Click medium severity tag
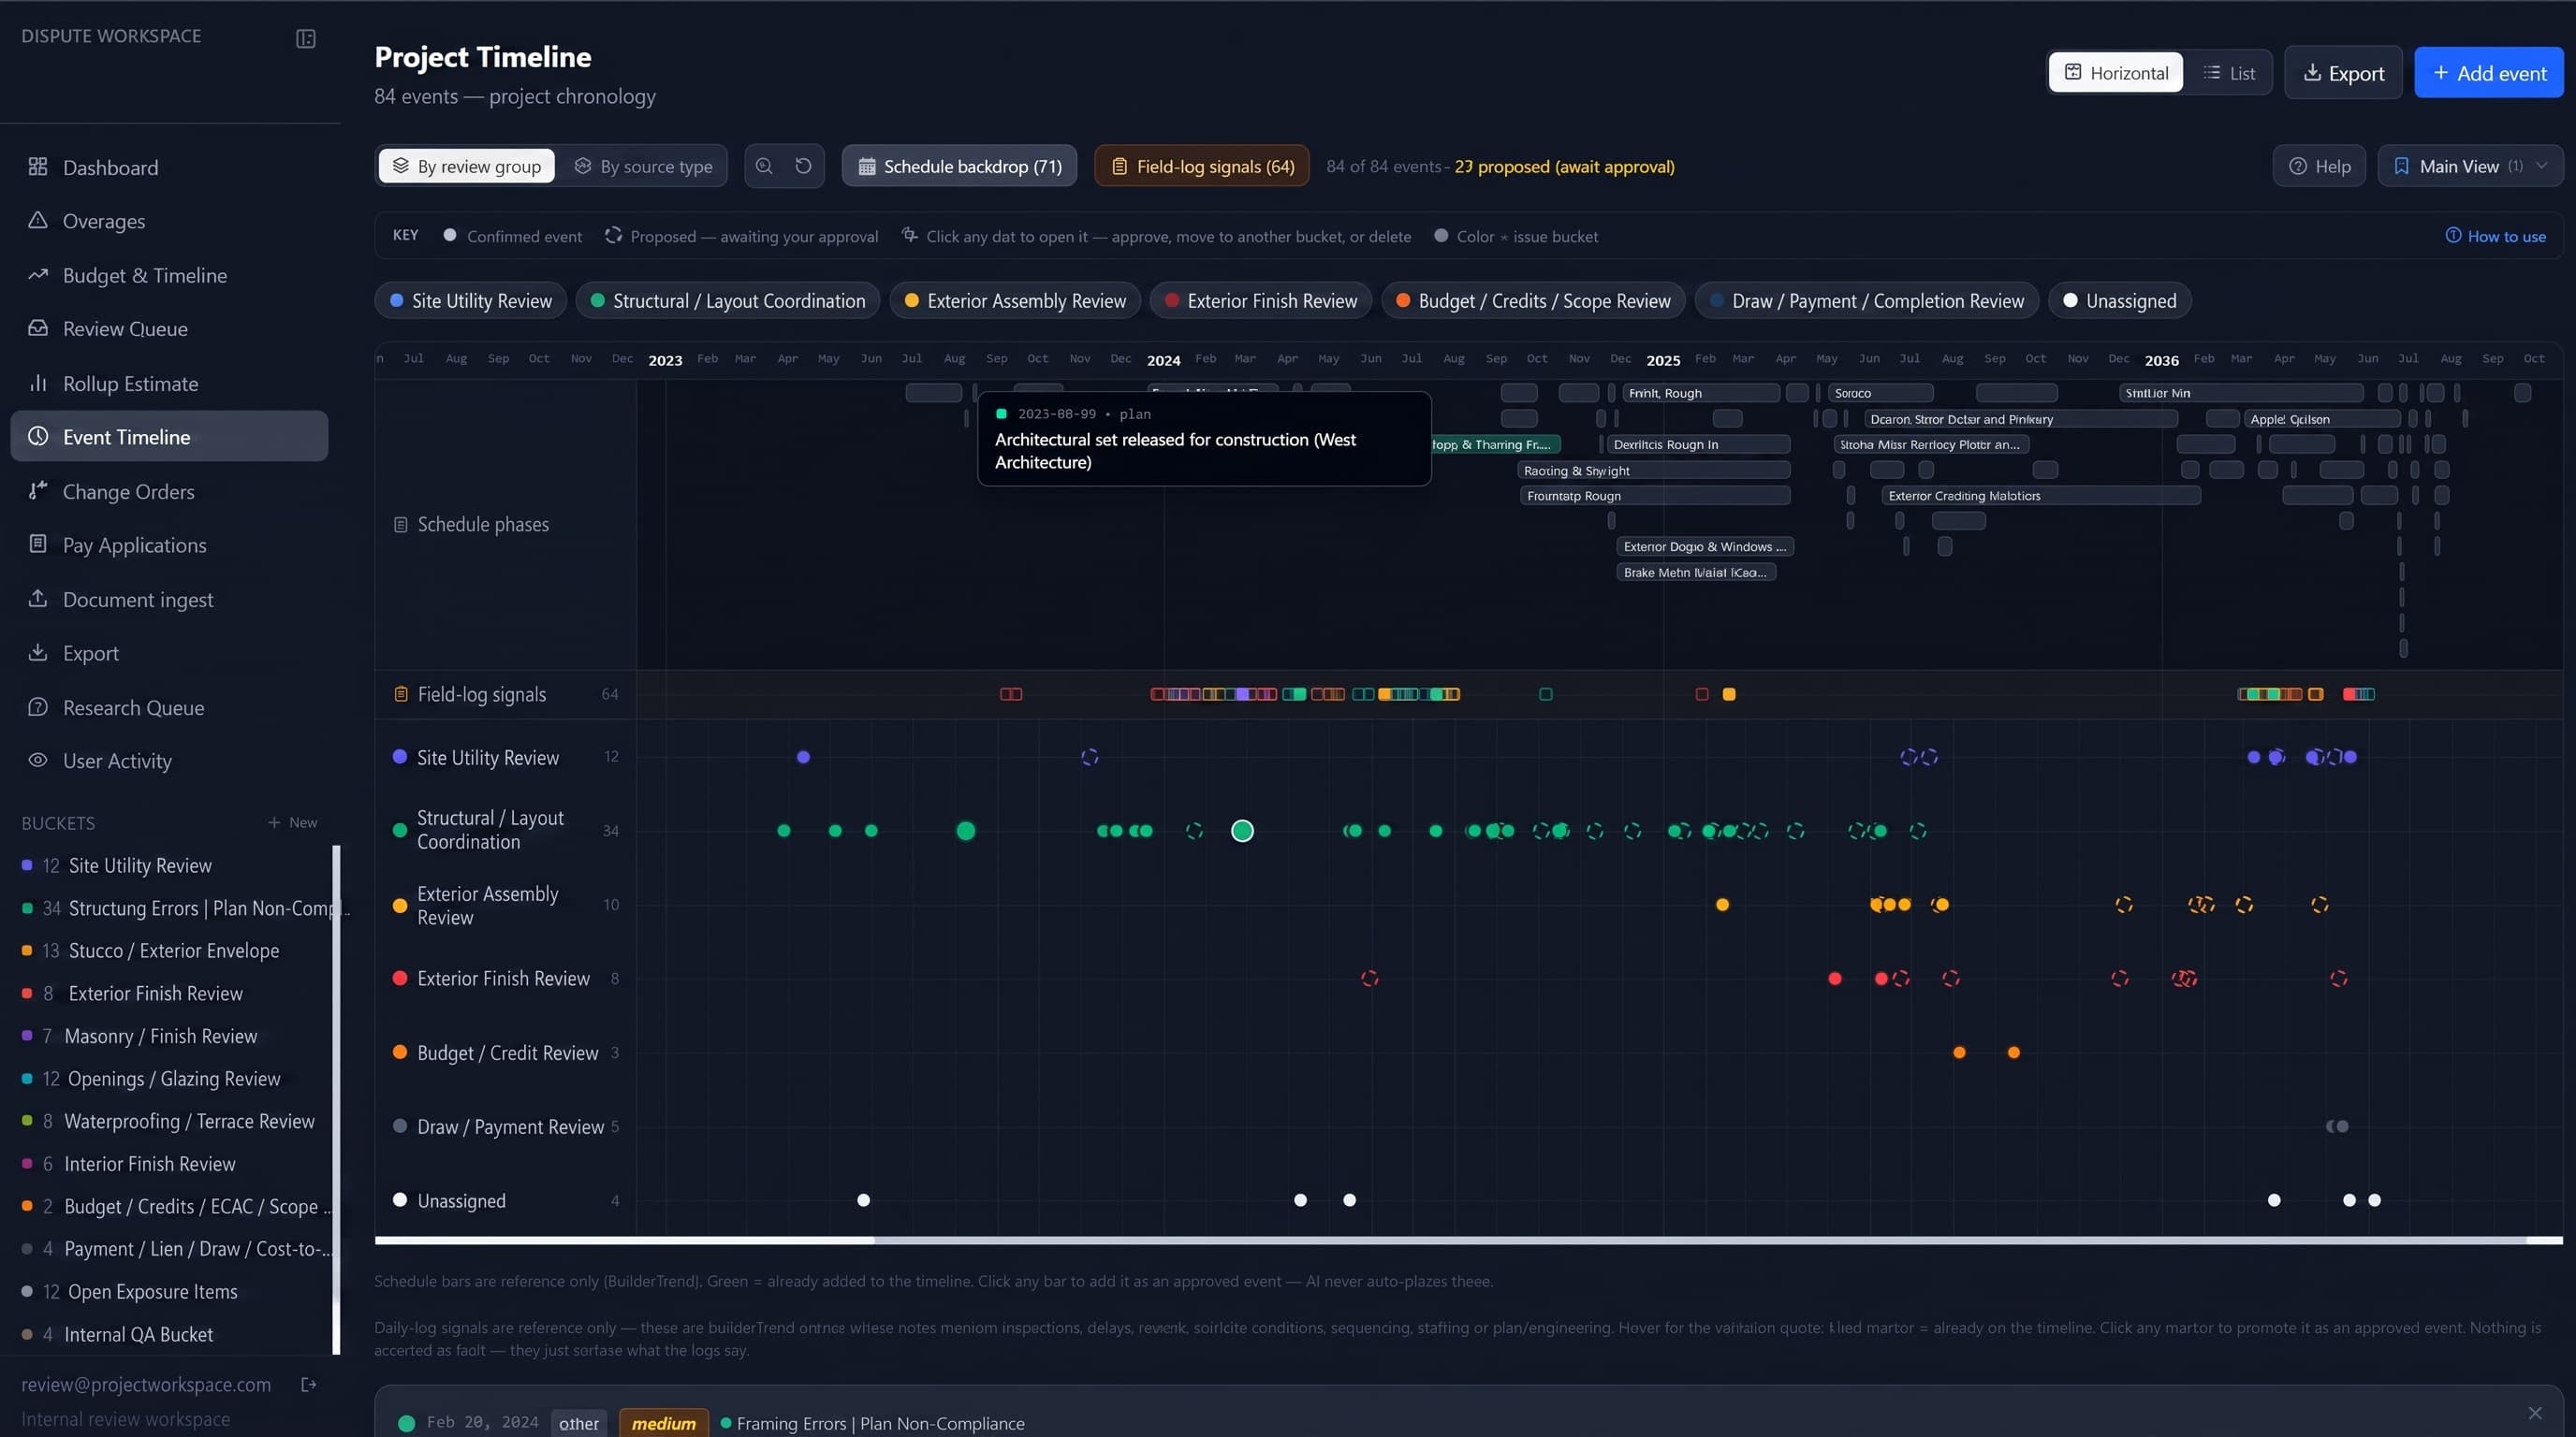The image size is (2576, 1437). [664, 1423]
